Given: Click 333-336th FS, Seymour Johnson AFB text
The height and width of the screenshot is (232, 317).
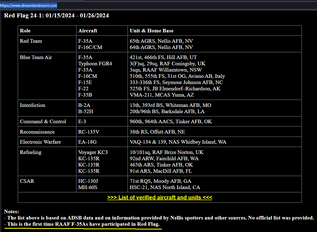Looking at the screenshot, I should [176, 82].
